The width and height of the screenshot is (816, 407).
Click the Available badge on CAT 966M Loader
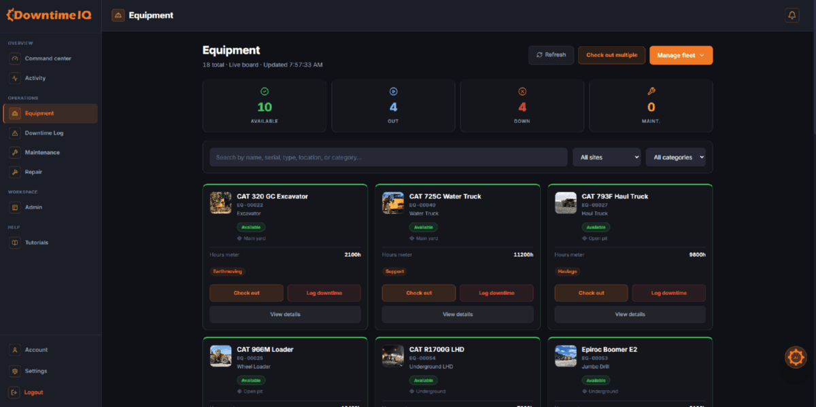251,381
